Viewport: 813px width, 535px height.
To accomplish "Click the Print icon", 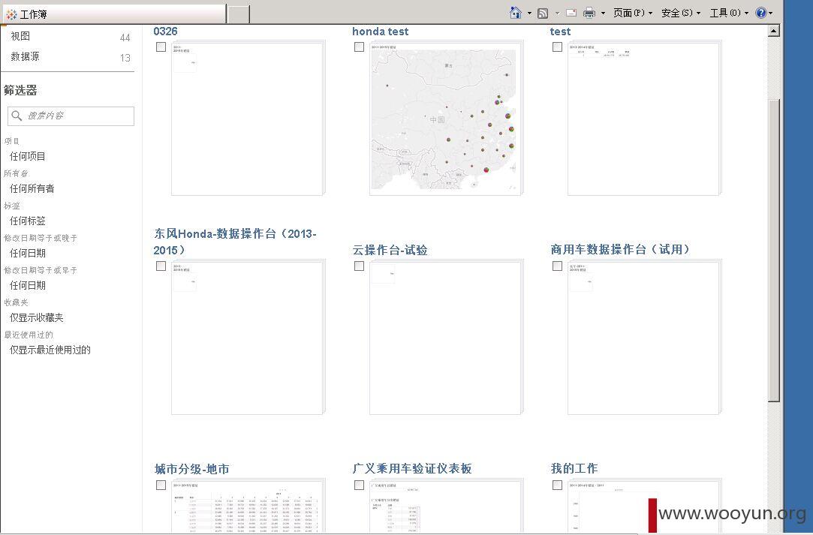I will (589, 13).
